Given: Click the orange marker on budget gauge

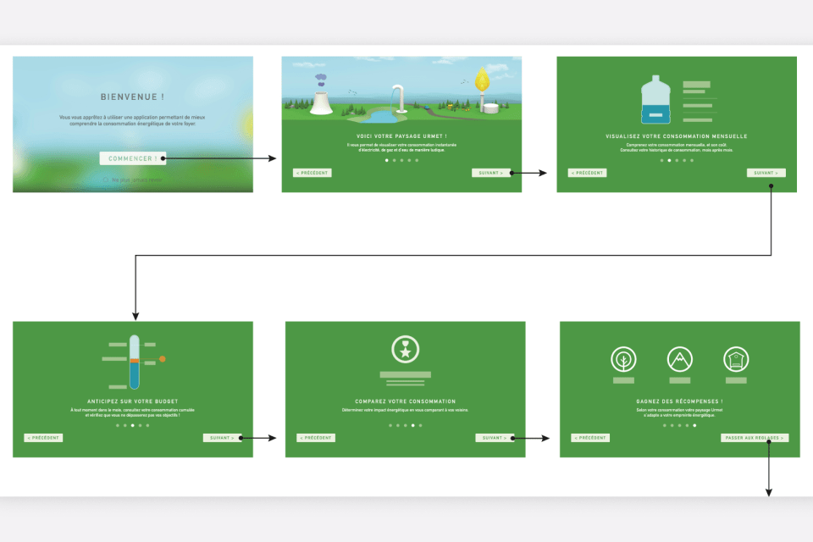Looking at the screenshot, I should coord(163,359).
